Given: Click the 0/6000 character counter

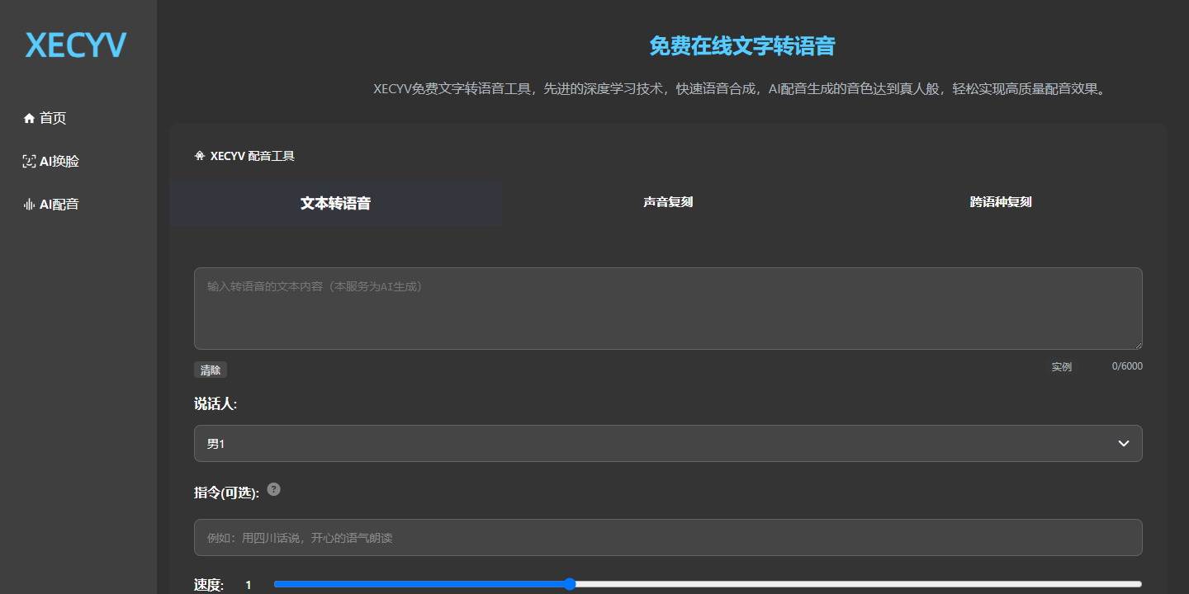Looking at the screenshot, I should click(x=1127, y=366).
